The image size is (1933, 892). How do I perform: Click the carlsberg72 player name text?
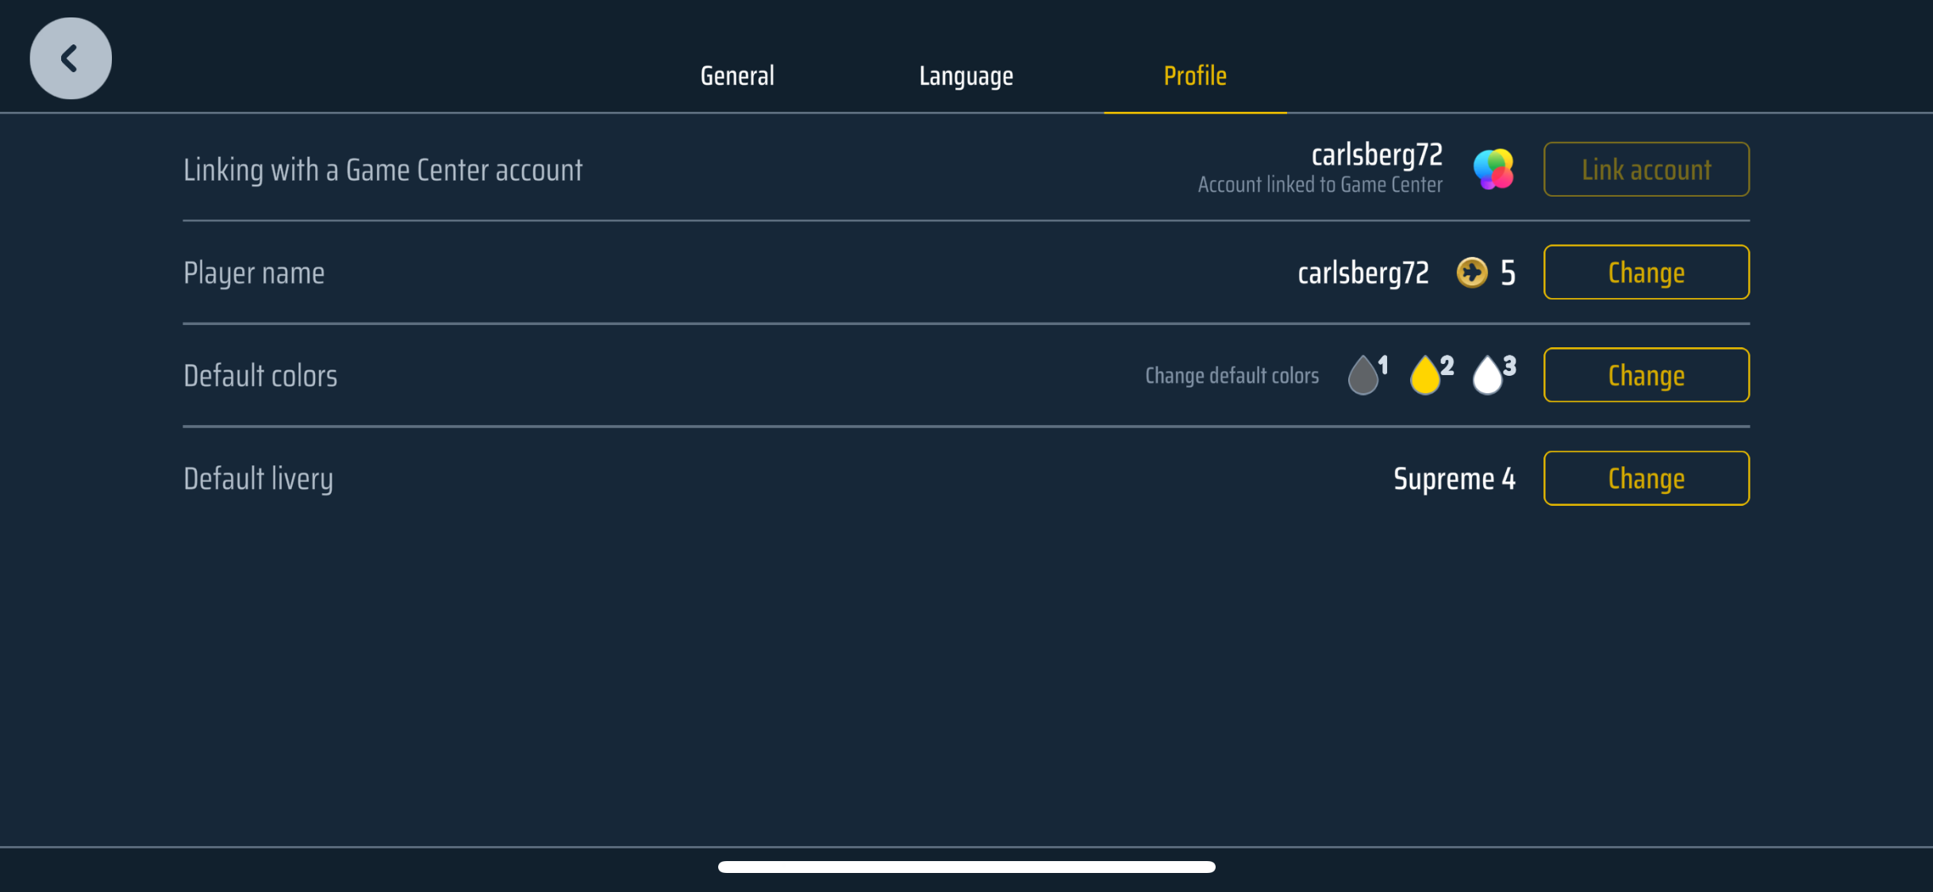tap(1363, 273)
